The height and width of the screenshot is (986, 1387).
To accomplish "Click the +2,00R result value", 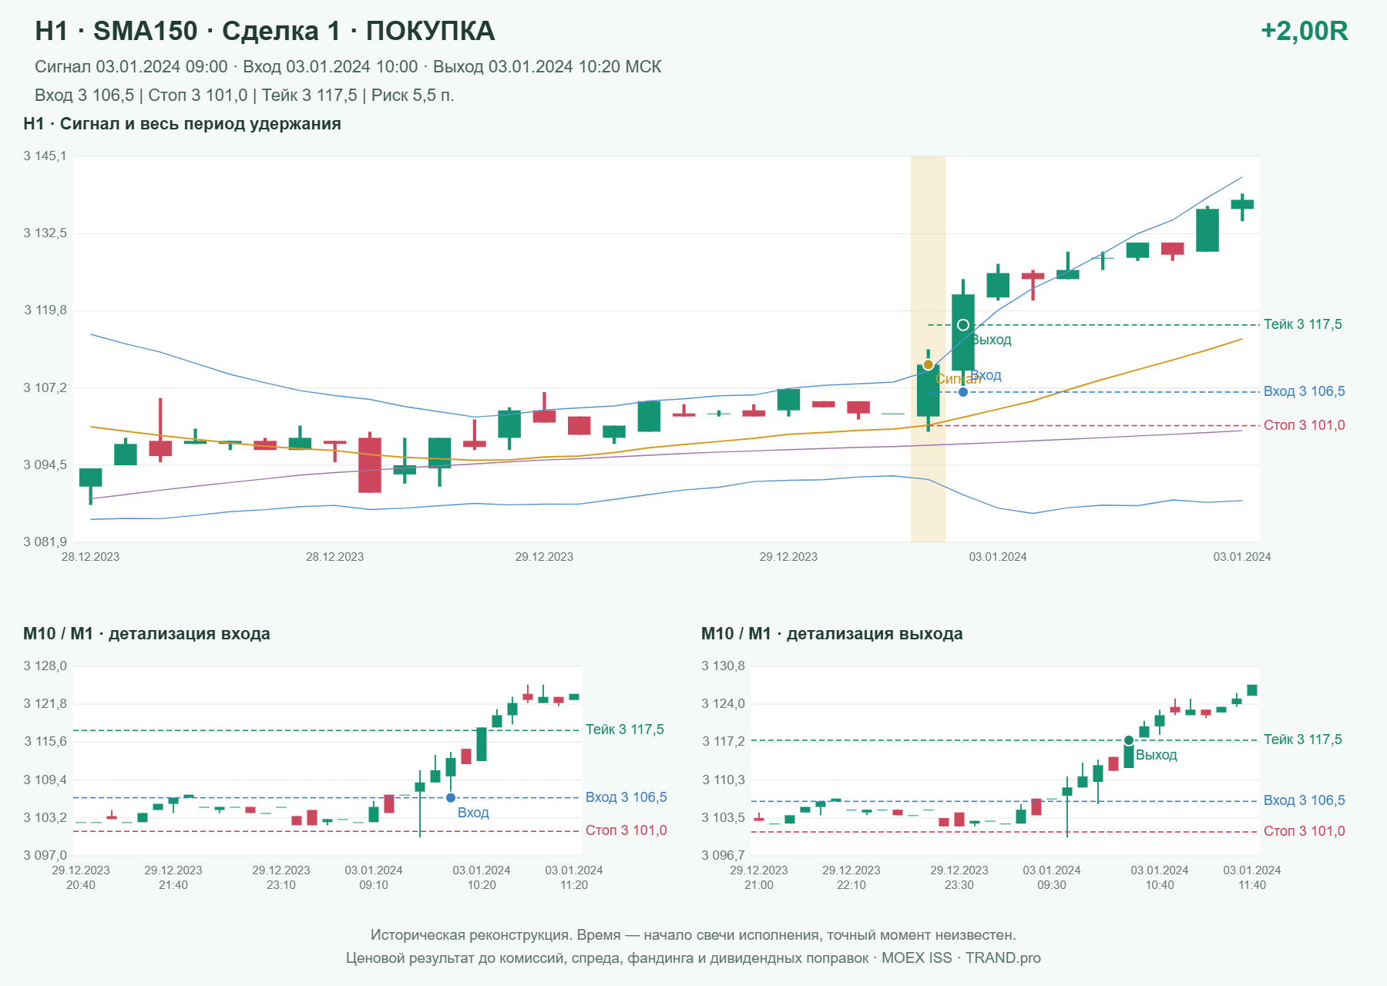I will (1304, 32).
